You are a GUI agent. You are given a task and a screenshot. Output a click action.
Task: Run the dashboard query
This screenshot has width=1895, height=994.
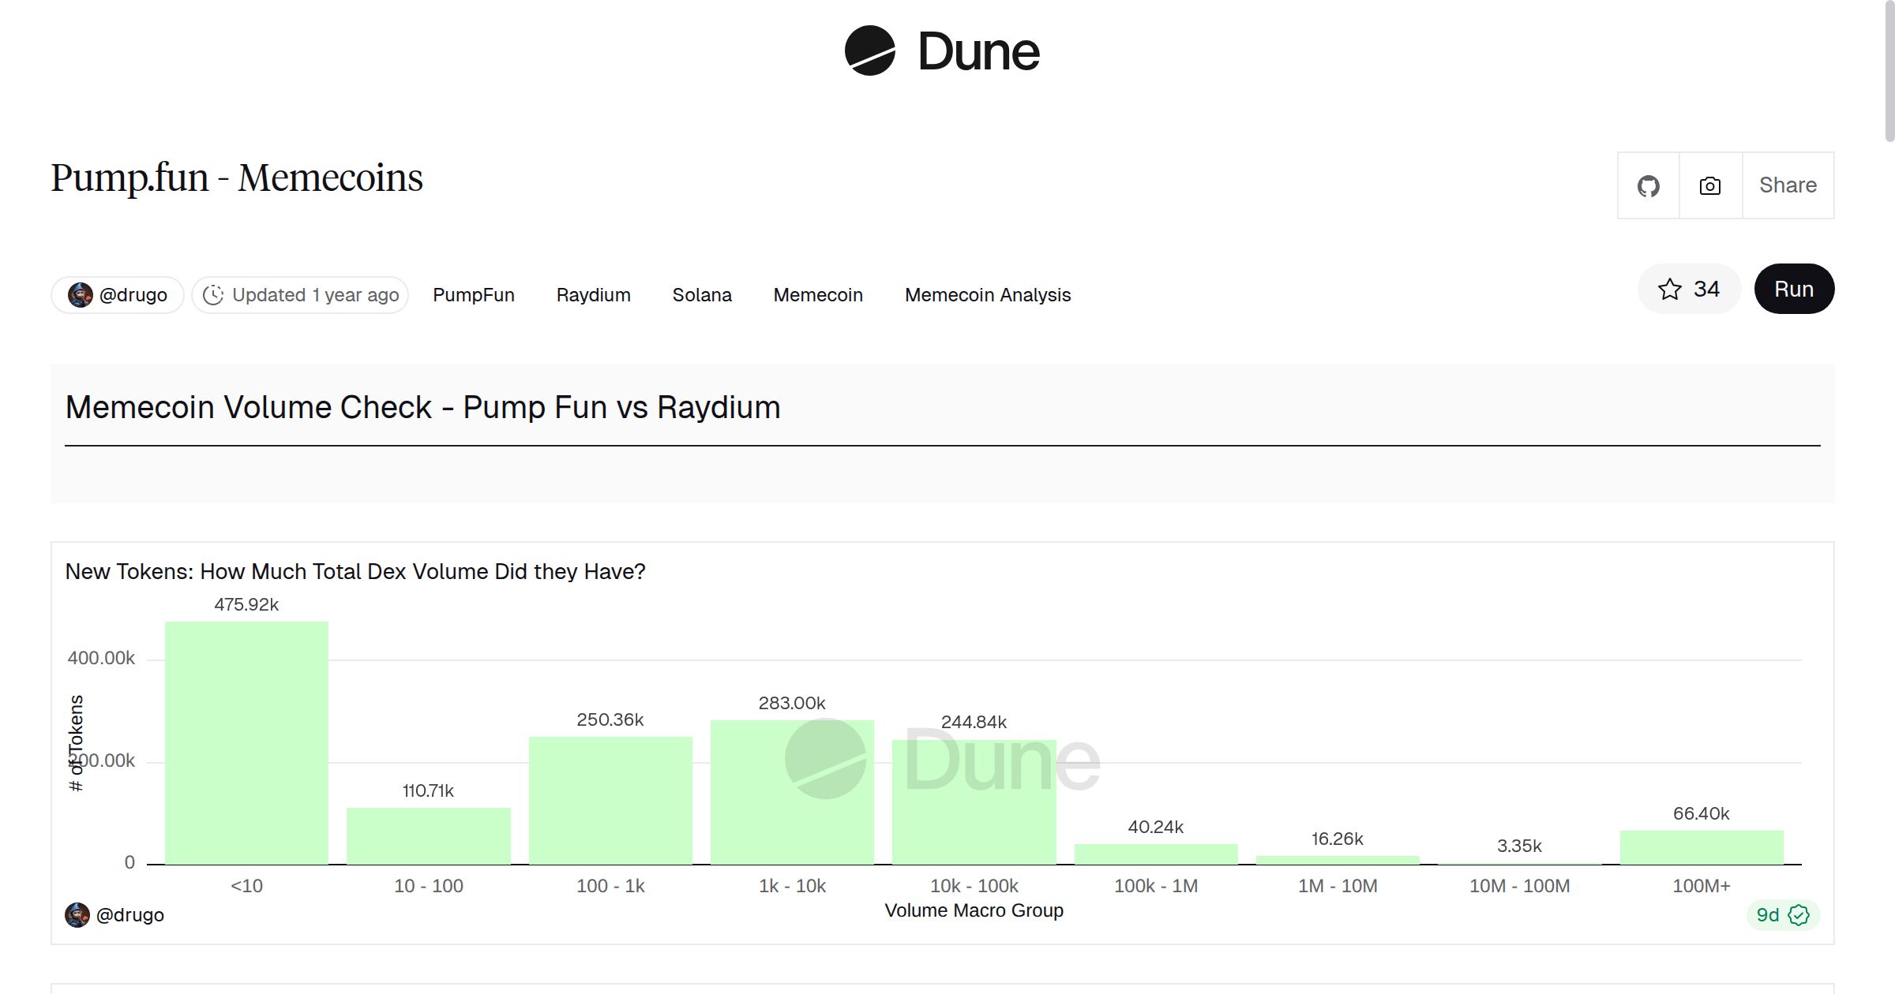[x=1794, y=289]
